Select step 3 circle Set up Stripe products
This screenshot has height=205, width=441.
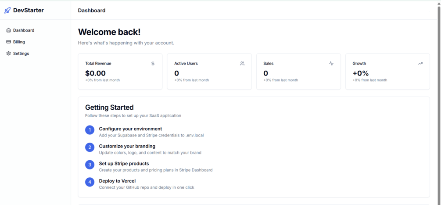[x=90, y=165]
